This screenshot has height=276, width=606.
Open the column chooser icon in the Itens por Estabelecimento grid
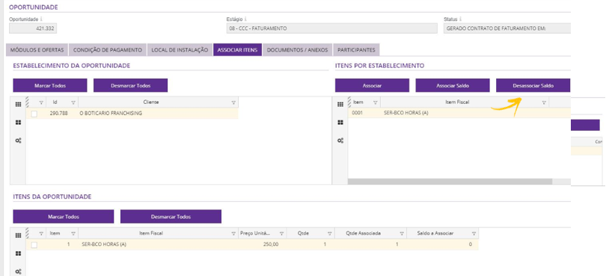(x=340, y=105)
